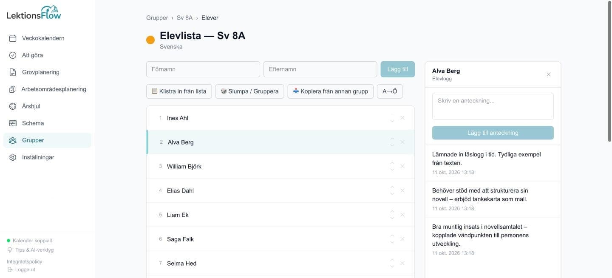
Task: Click Klistra in från lista
Action: coord(179,91)
